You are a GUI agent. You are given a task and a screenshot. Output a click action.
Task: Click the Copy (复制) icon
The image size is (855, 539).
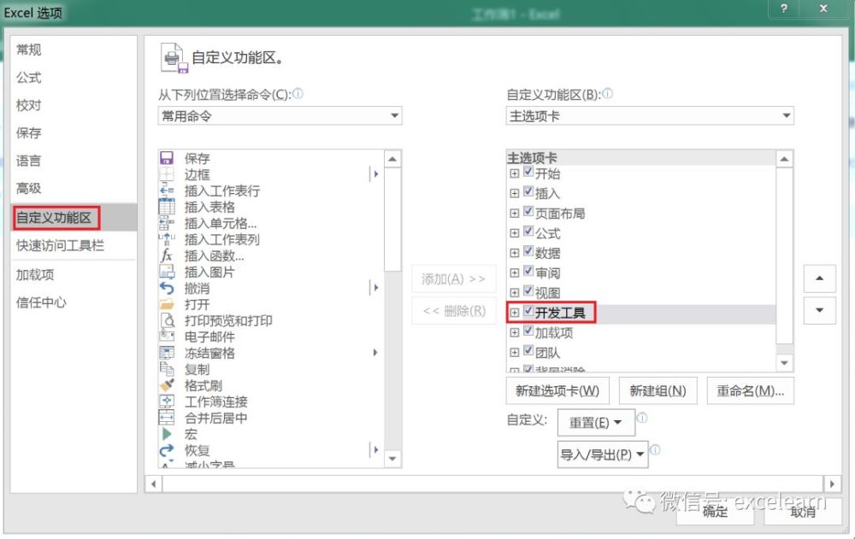[x=167, y=369]
